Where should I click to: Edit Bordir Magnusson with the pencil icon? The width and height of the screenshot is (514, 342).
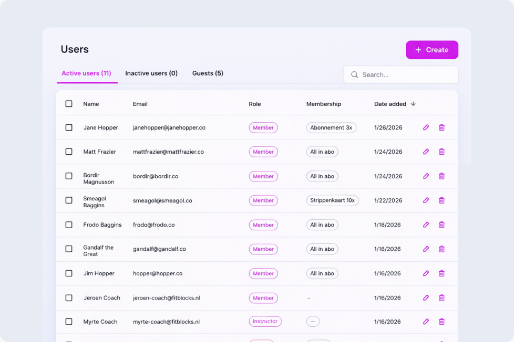(426, 176)
